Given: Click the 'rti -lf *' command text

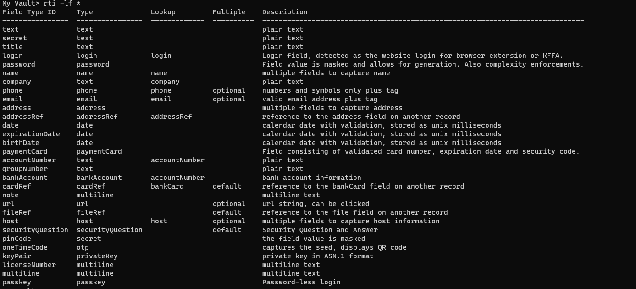Looking at the screenshot, I should click(62, 4).
